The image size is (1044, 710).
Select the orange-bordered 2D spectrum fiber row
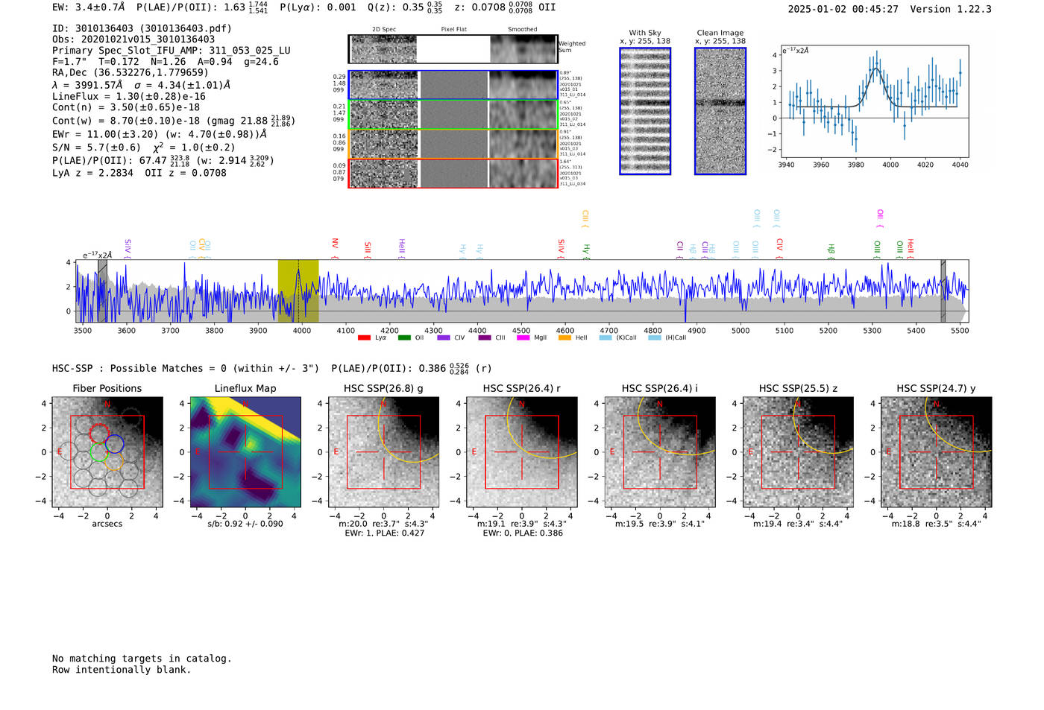tap(453, 144)
